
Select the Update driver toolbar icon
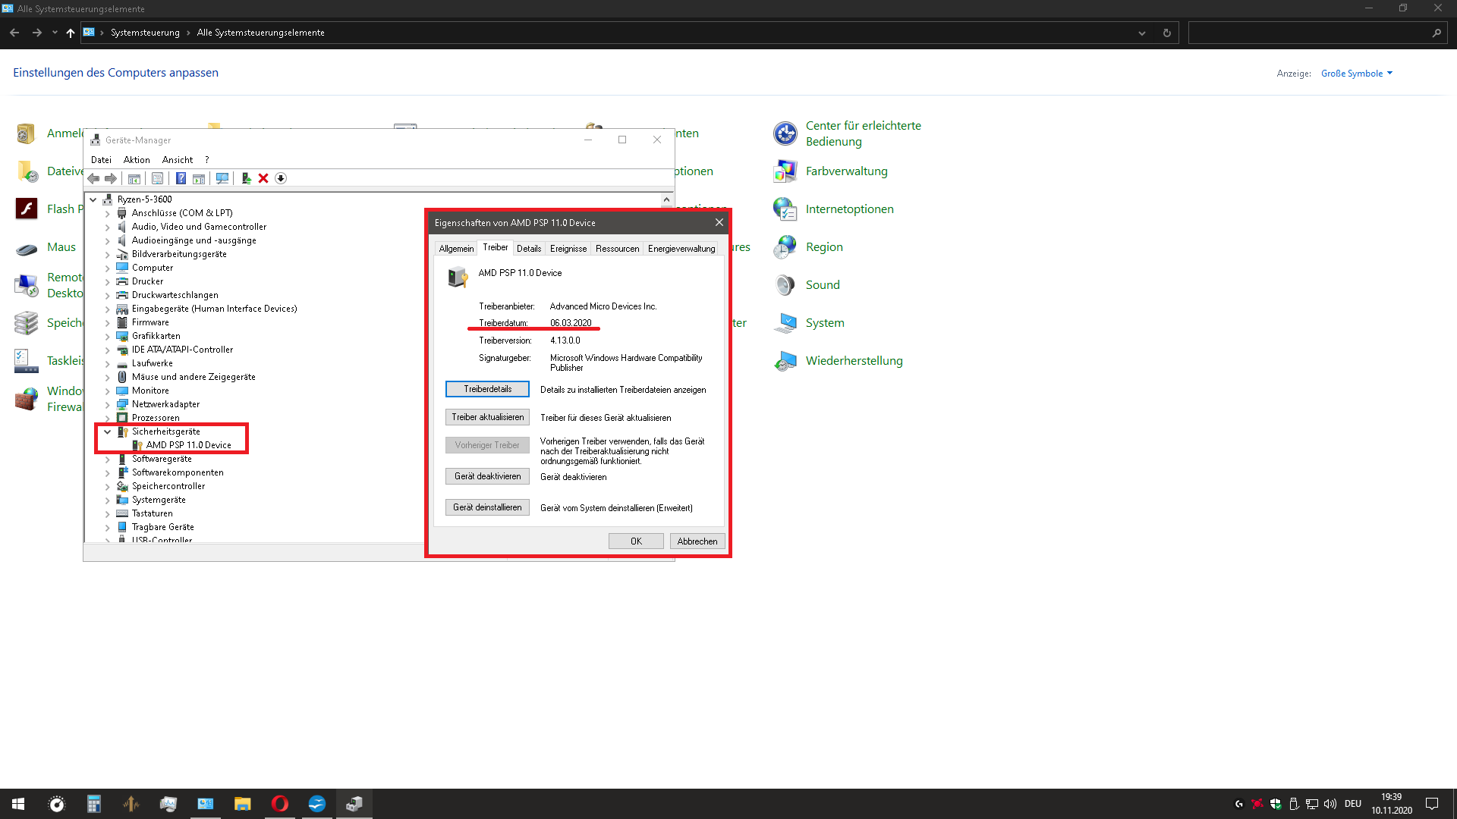click(246, 178)
